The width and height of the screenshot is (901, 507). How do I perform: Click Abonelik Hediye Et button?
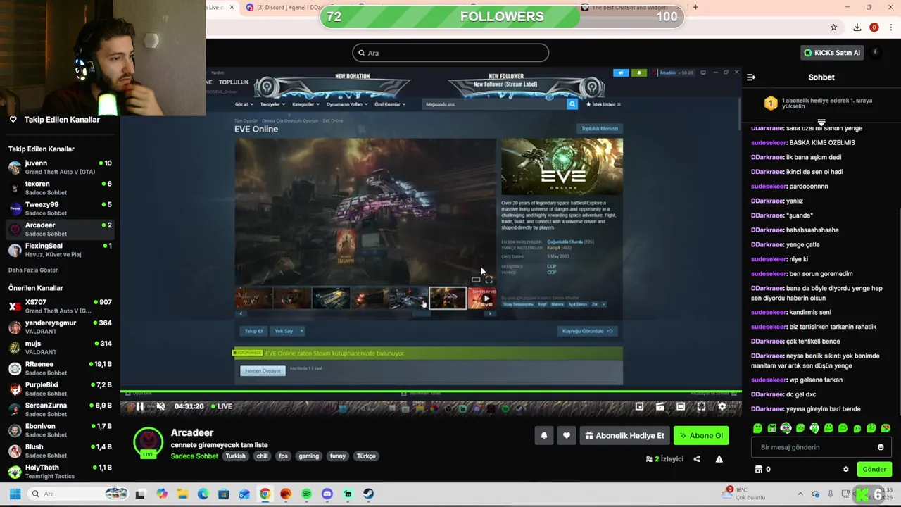click(x=624, y=435)
